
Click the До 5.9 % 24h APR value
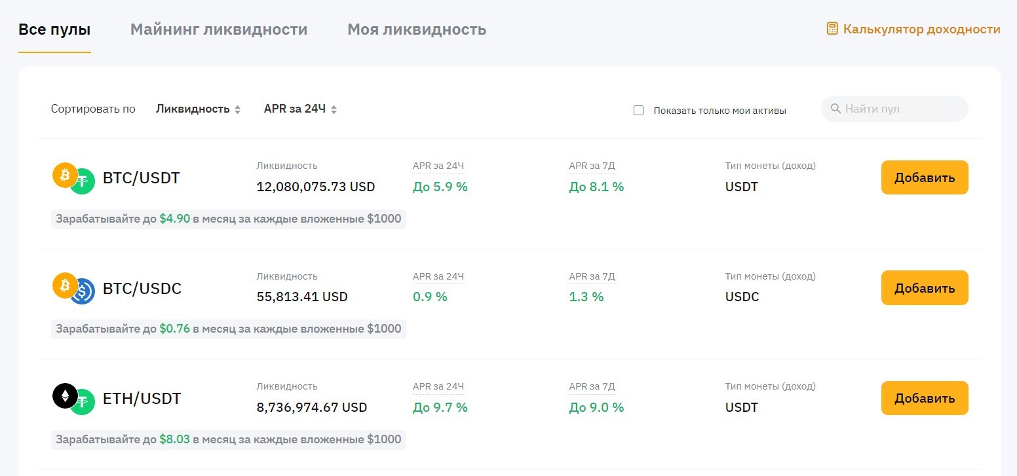pyautogui.click(x=440, y=187)
